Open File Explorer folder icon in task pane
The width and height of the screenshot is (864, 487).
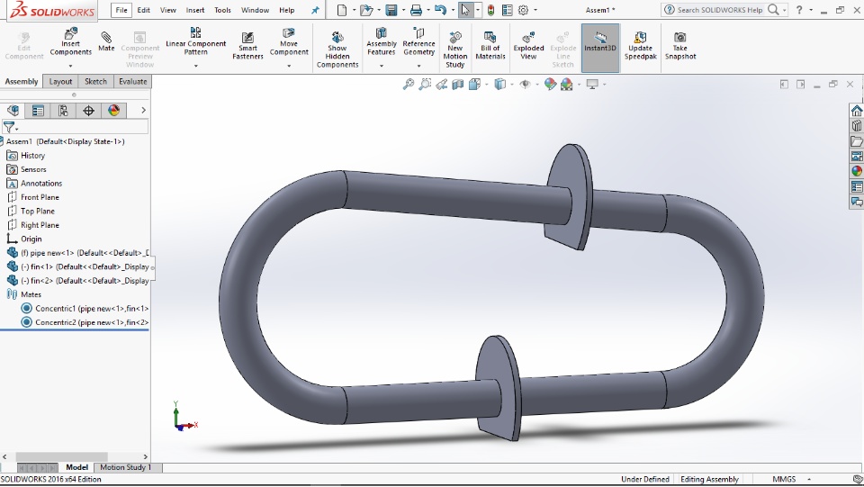856,141
